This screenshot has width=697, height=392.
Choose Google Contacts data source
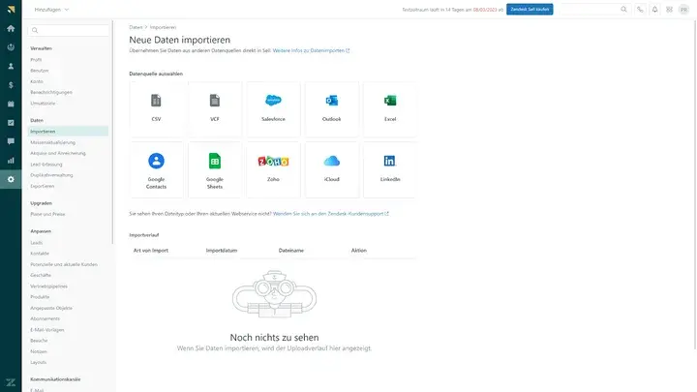[x=156, y=169]
